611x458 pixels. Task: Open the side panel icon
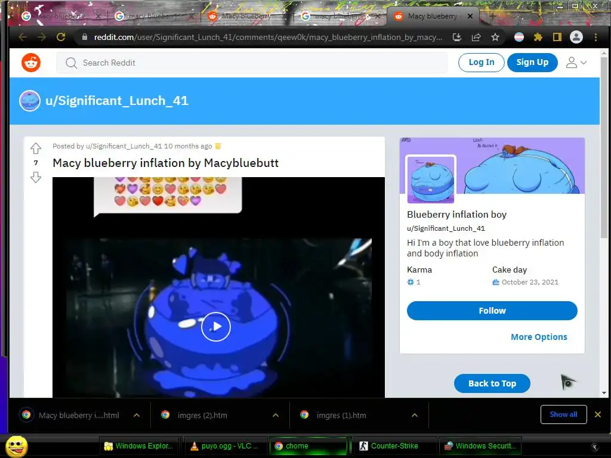click(557, 37)
